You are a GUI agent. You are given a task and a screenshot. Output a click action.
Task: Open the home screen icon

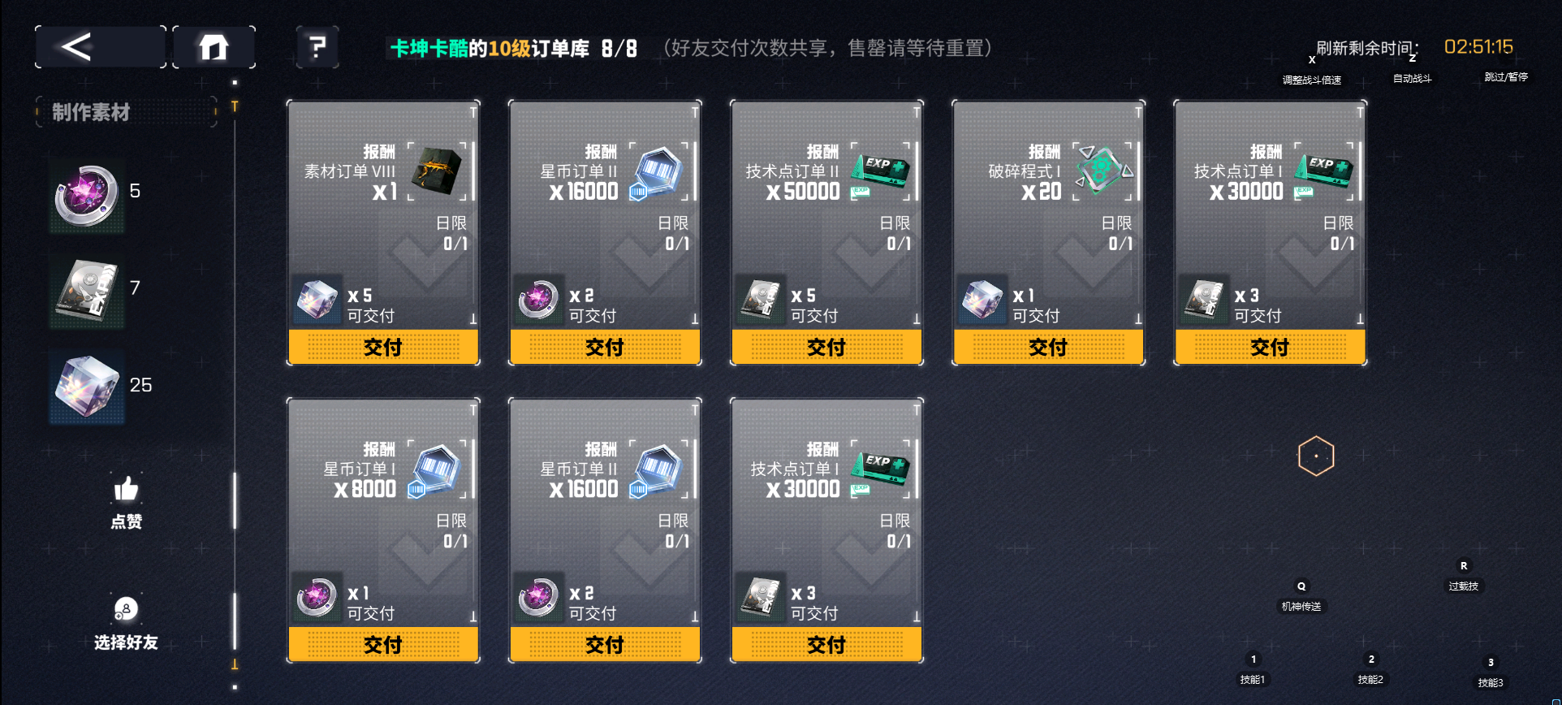pos(214,47)
